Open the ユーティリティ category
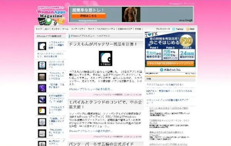The width and height of the screenshot is (231, 146). (x=78, y=29)
